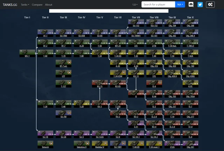
Task: Click the A-44 name link
Action: [136, 66]
